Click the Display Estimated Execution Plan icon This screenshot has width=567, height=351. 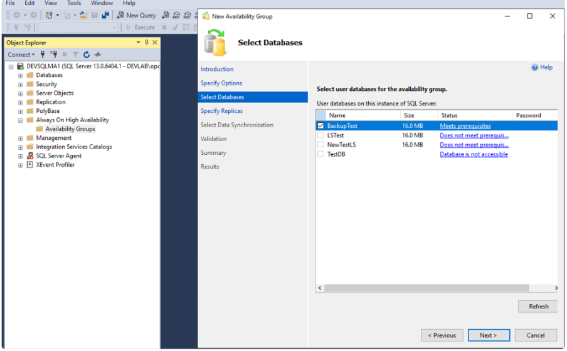tap(186, 28)
